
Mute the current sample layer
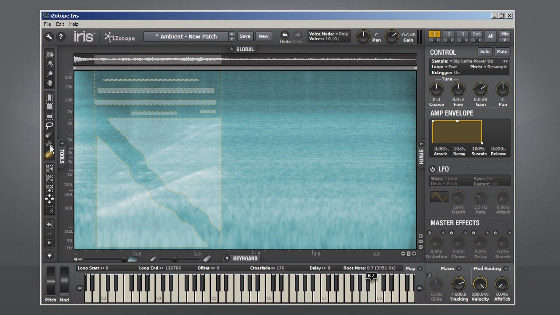(x=502, y=52)
